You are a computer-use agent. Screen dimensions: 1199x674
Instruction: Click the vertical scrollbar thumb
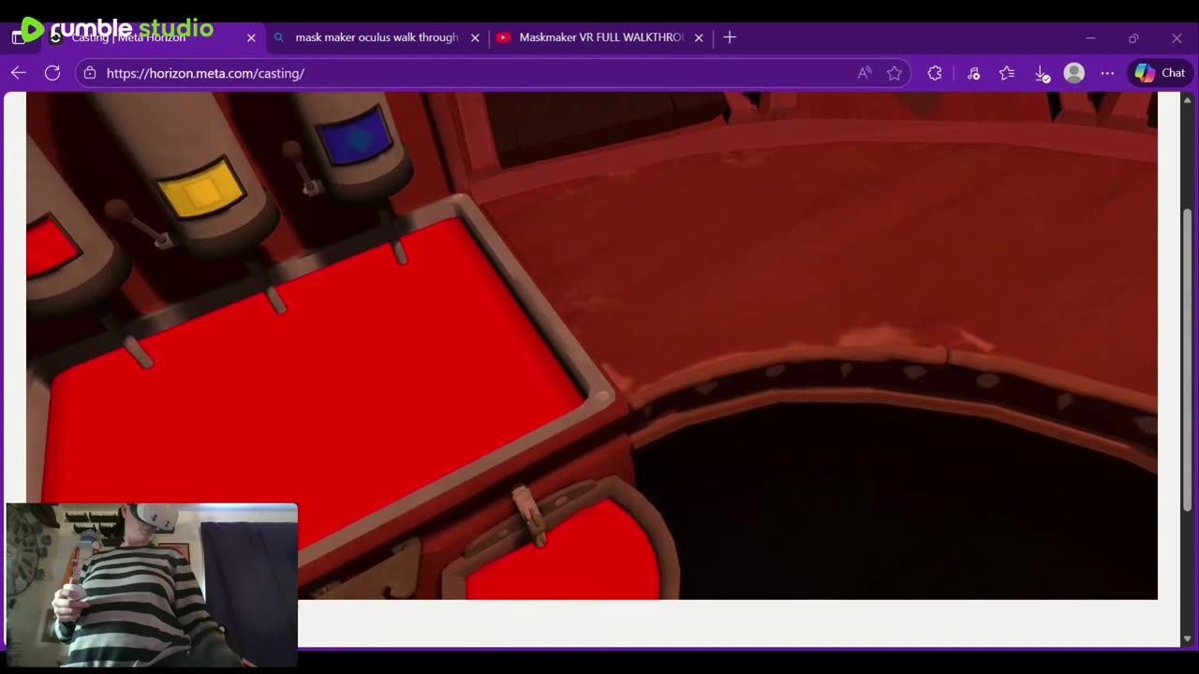pyautogui.click(x=1188, y=359)
